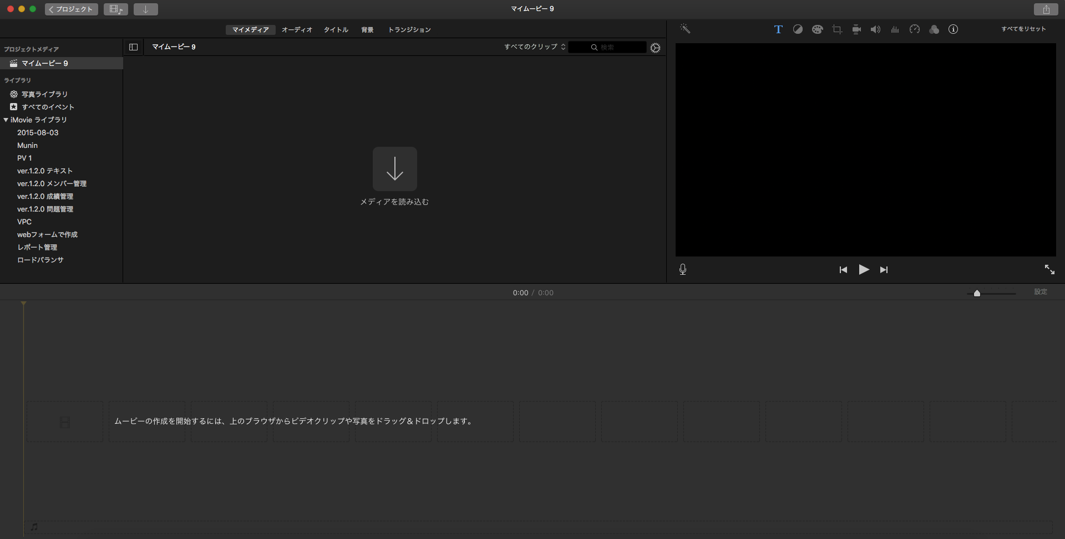Switch to the トランジション tab
Screen dimensions: 1065x539
(409, 30)
